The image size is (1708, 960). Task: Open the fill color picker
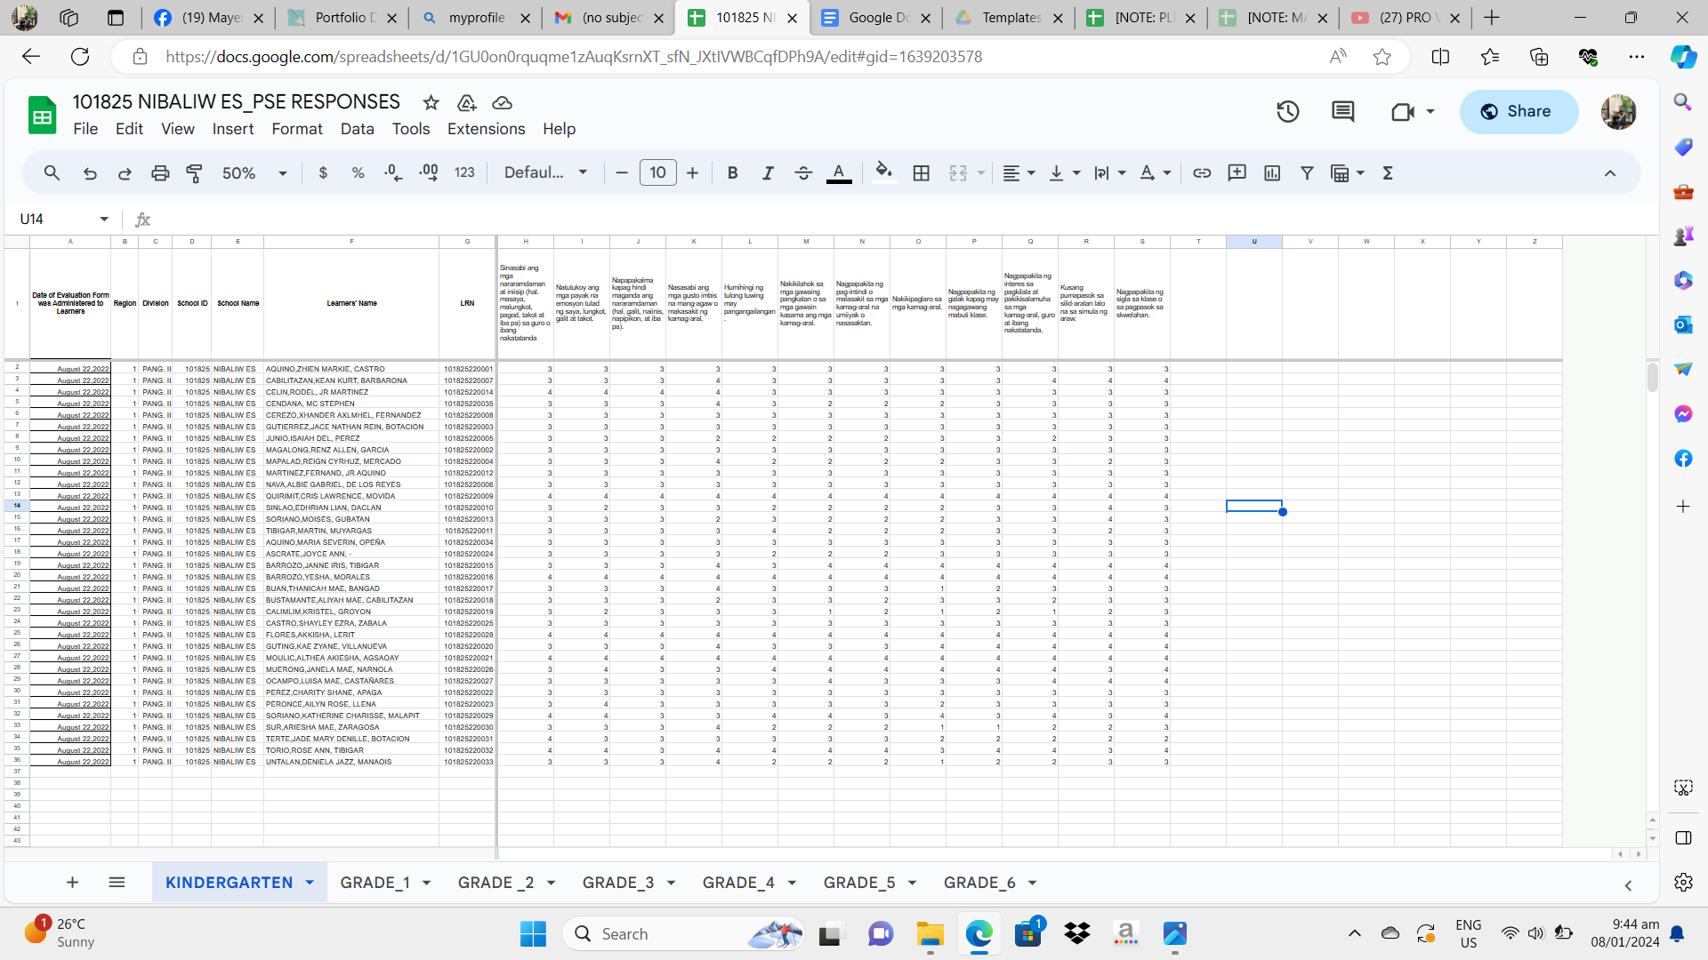(882, 173)
